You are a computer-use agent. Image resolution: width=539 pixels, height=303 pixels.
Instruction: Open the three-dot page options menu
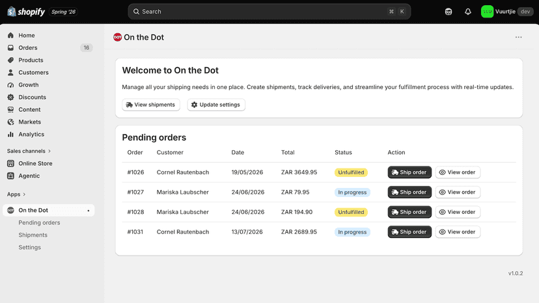click(518, 37)
